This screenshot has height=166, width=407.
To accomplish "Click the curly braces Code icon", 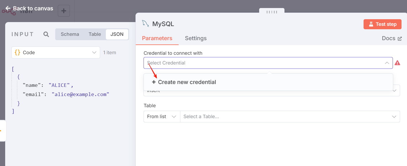I will [x=17, y=52].
